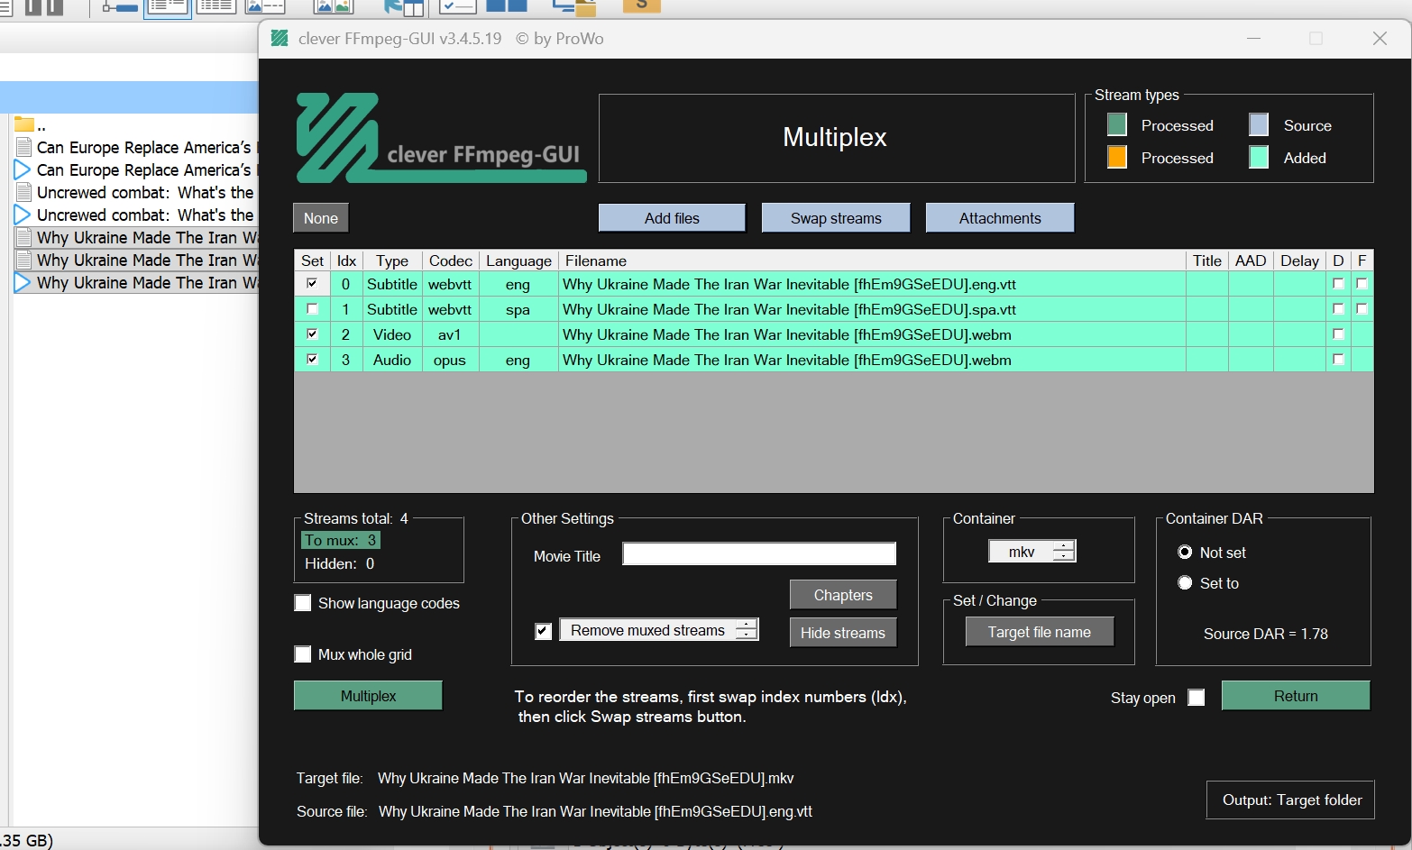Click the Swap streams button
Image resolution: width=1412 pixels, height=850 pixels.
point(836,218)
